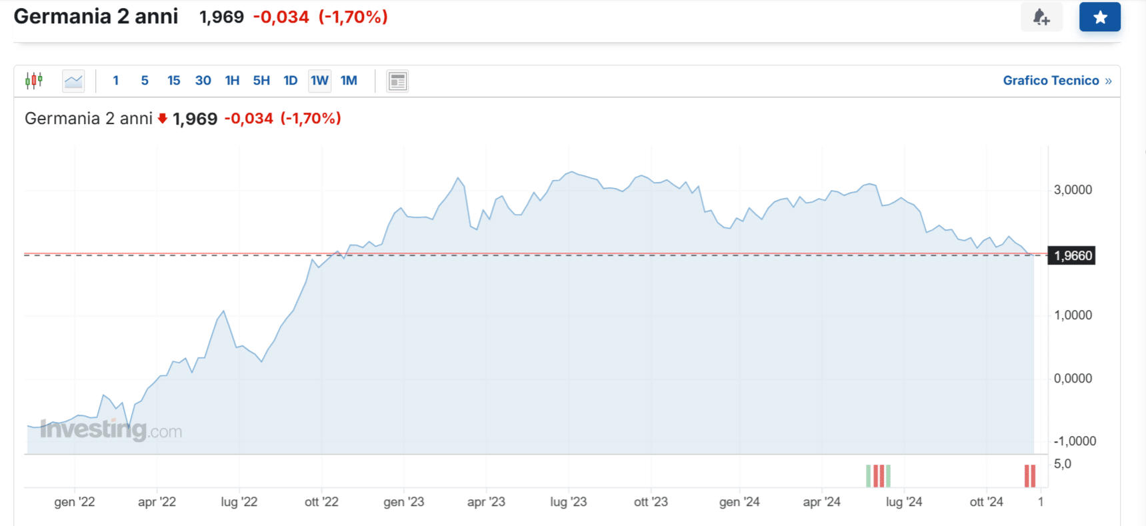Select the area chart type icon
The height and width of the screenshot is (526, 1146).
coord(73,81)
